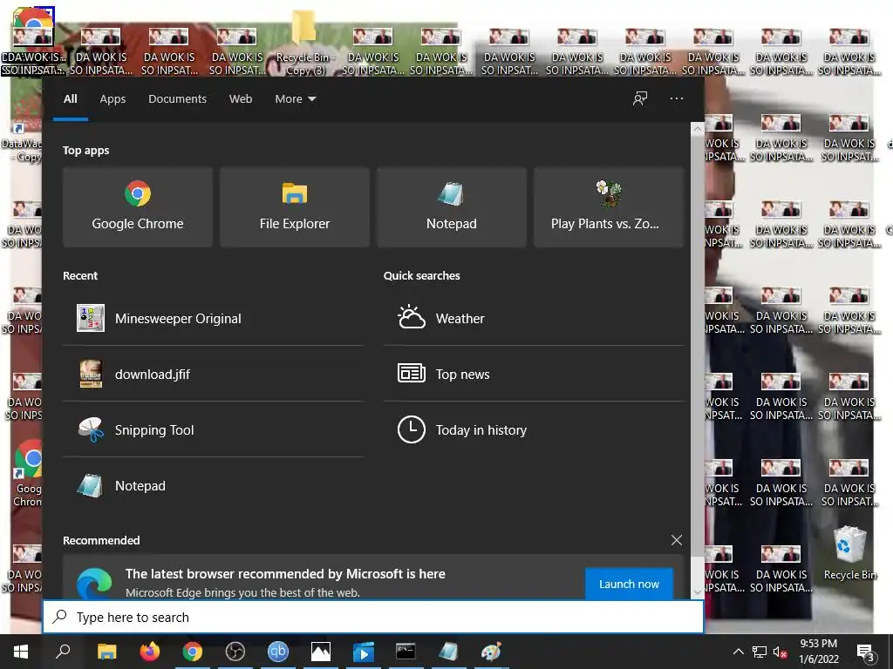Open Play Plants vs. Zombies tile

click(x=608, y=207)
